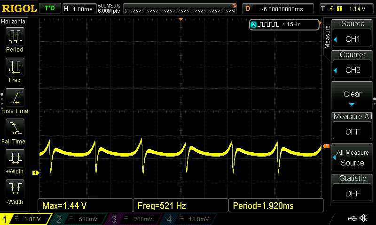Select the Freq measurement icon

15,67
